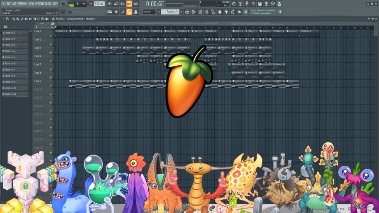Open the piano roll view

click(194, 12)
